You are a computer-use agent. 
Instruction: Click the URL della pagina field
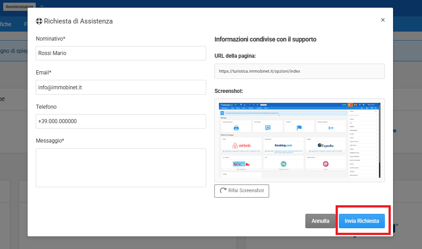click(x=299, y=71)
